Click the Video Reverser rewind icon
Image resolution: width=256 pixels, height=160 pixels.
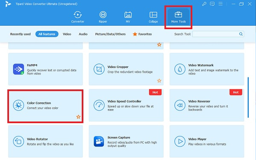pyautogui.click(x=180, y=105)
